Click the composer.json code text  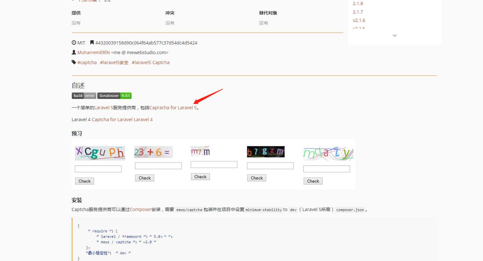coord(350,210)
